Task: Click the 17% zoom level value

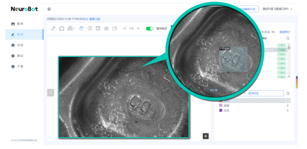Action: 131,29
